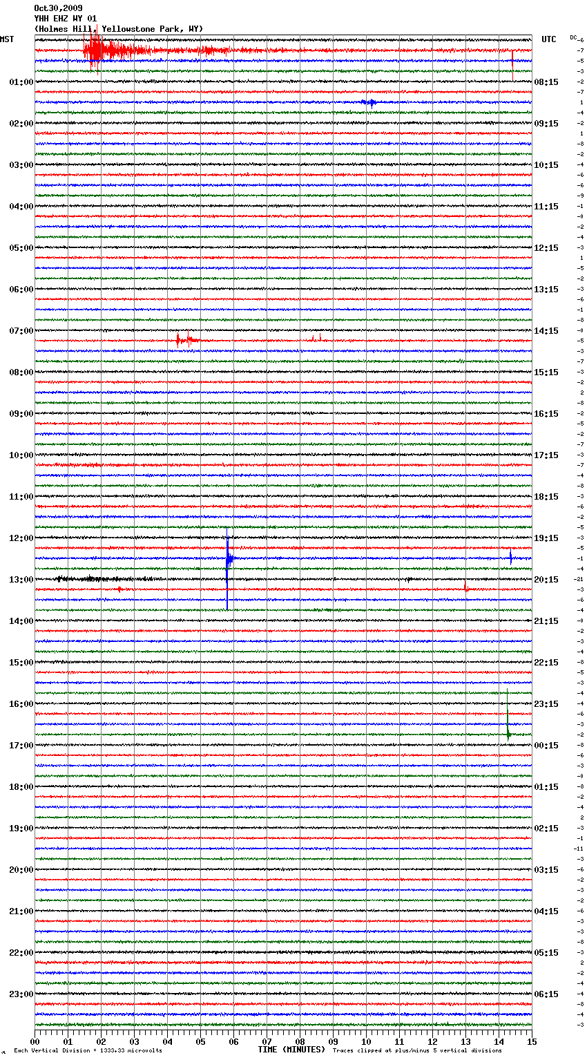The height and width of the screenshot is (1060, 587).
Task: Click the DC value -21 beside 20:15
Action: click(x=579, y=579)
